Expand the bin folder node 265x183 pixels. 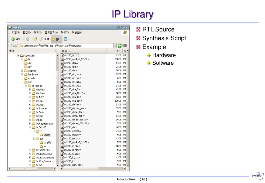coord(22,59)
